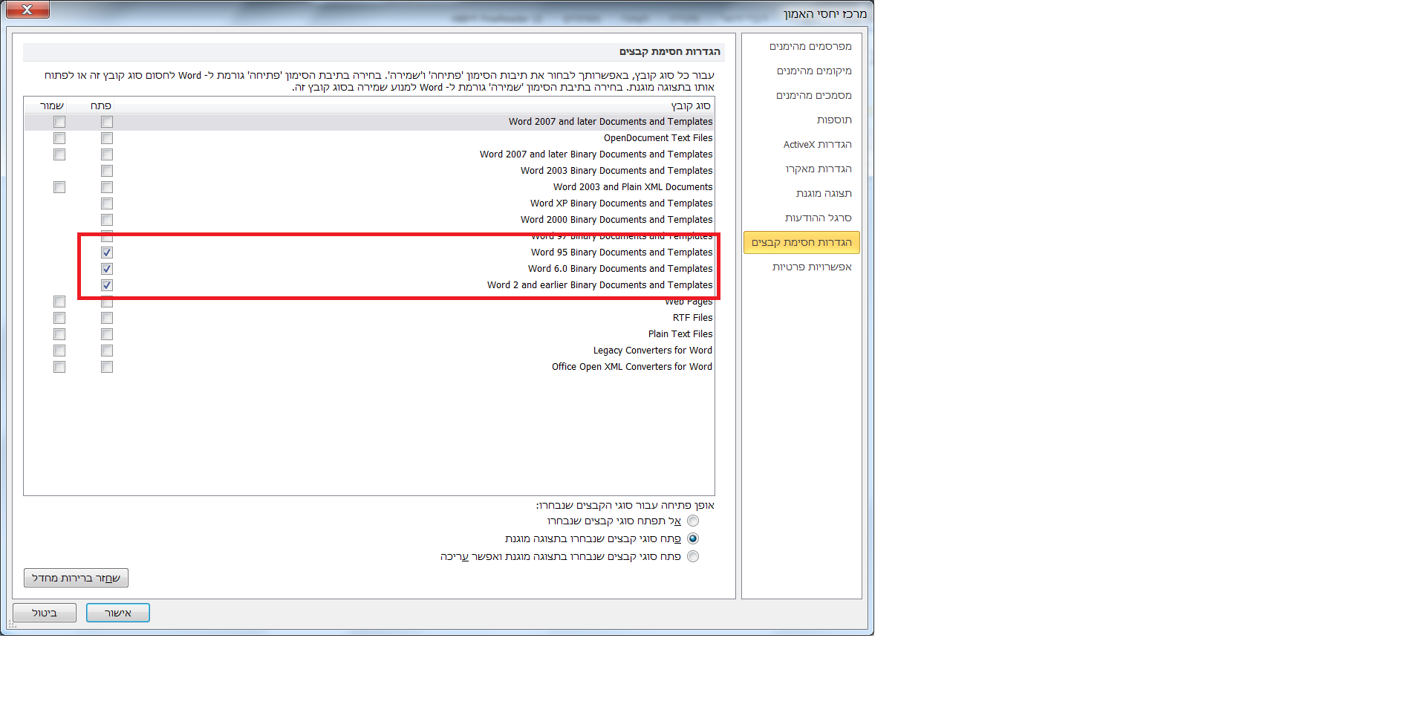Open the מפרסמים מהימנים (Trusted Publishers) section
Image resolution: width=1409 pixels, height=710 pixels.
pyautogui.click(x=810, y=47)
